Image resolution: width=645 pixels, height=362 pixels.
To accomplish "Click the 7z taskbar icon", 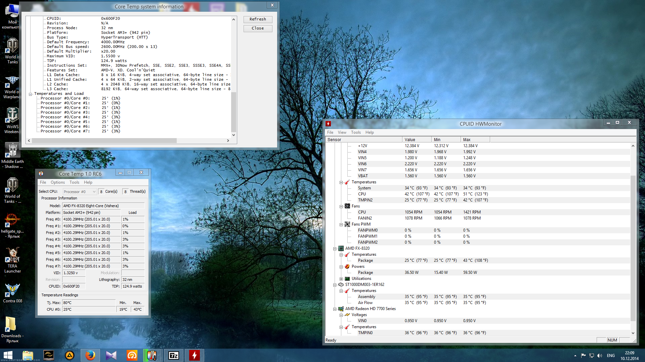I will [x=174, y=355].
